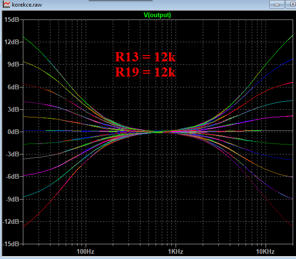Click the R13 = 12k annotation
Screen dimensions: 296x259
pos(145,57)
